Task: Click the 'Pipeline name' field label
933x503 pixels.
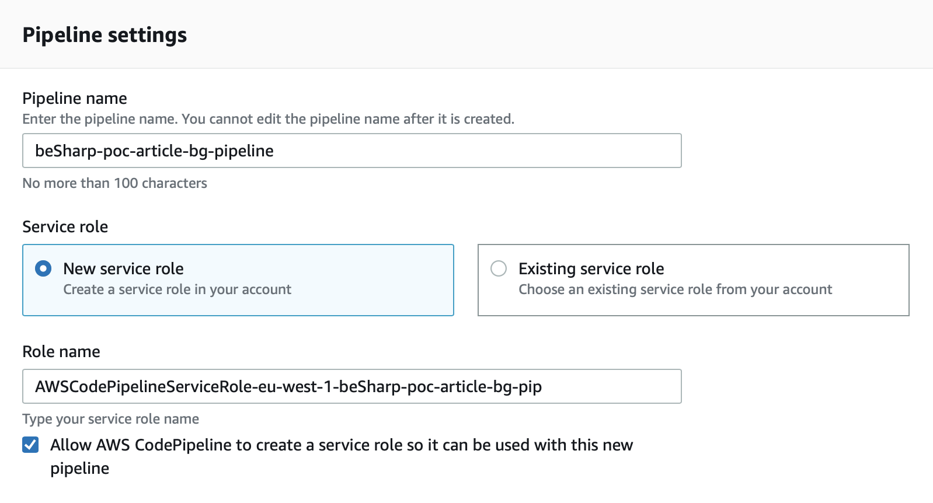Action: click(x=75, y=98)
